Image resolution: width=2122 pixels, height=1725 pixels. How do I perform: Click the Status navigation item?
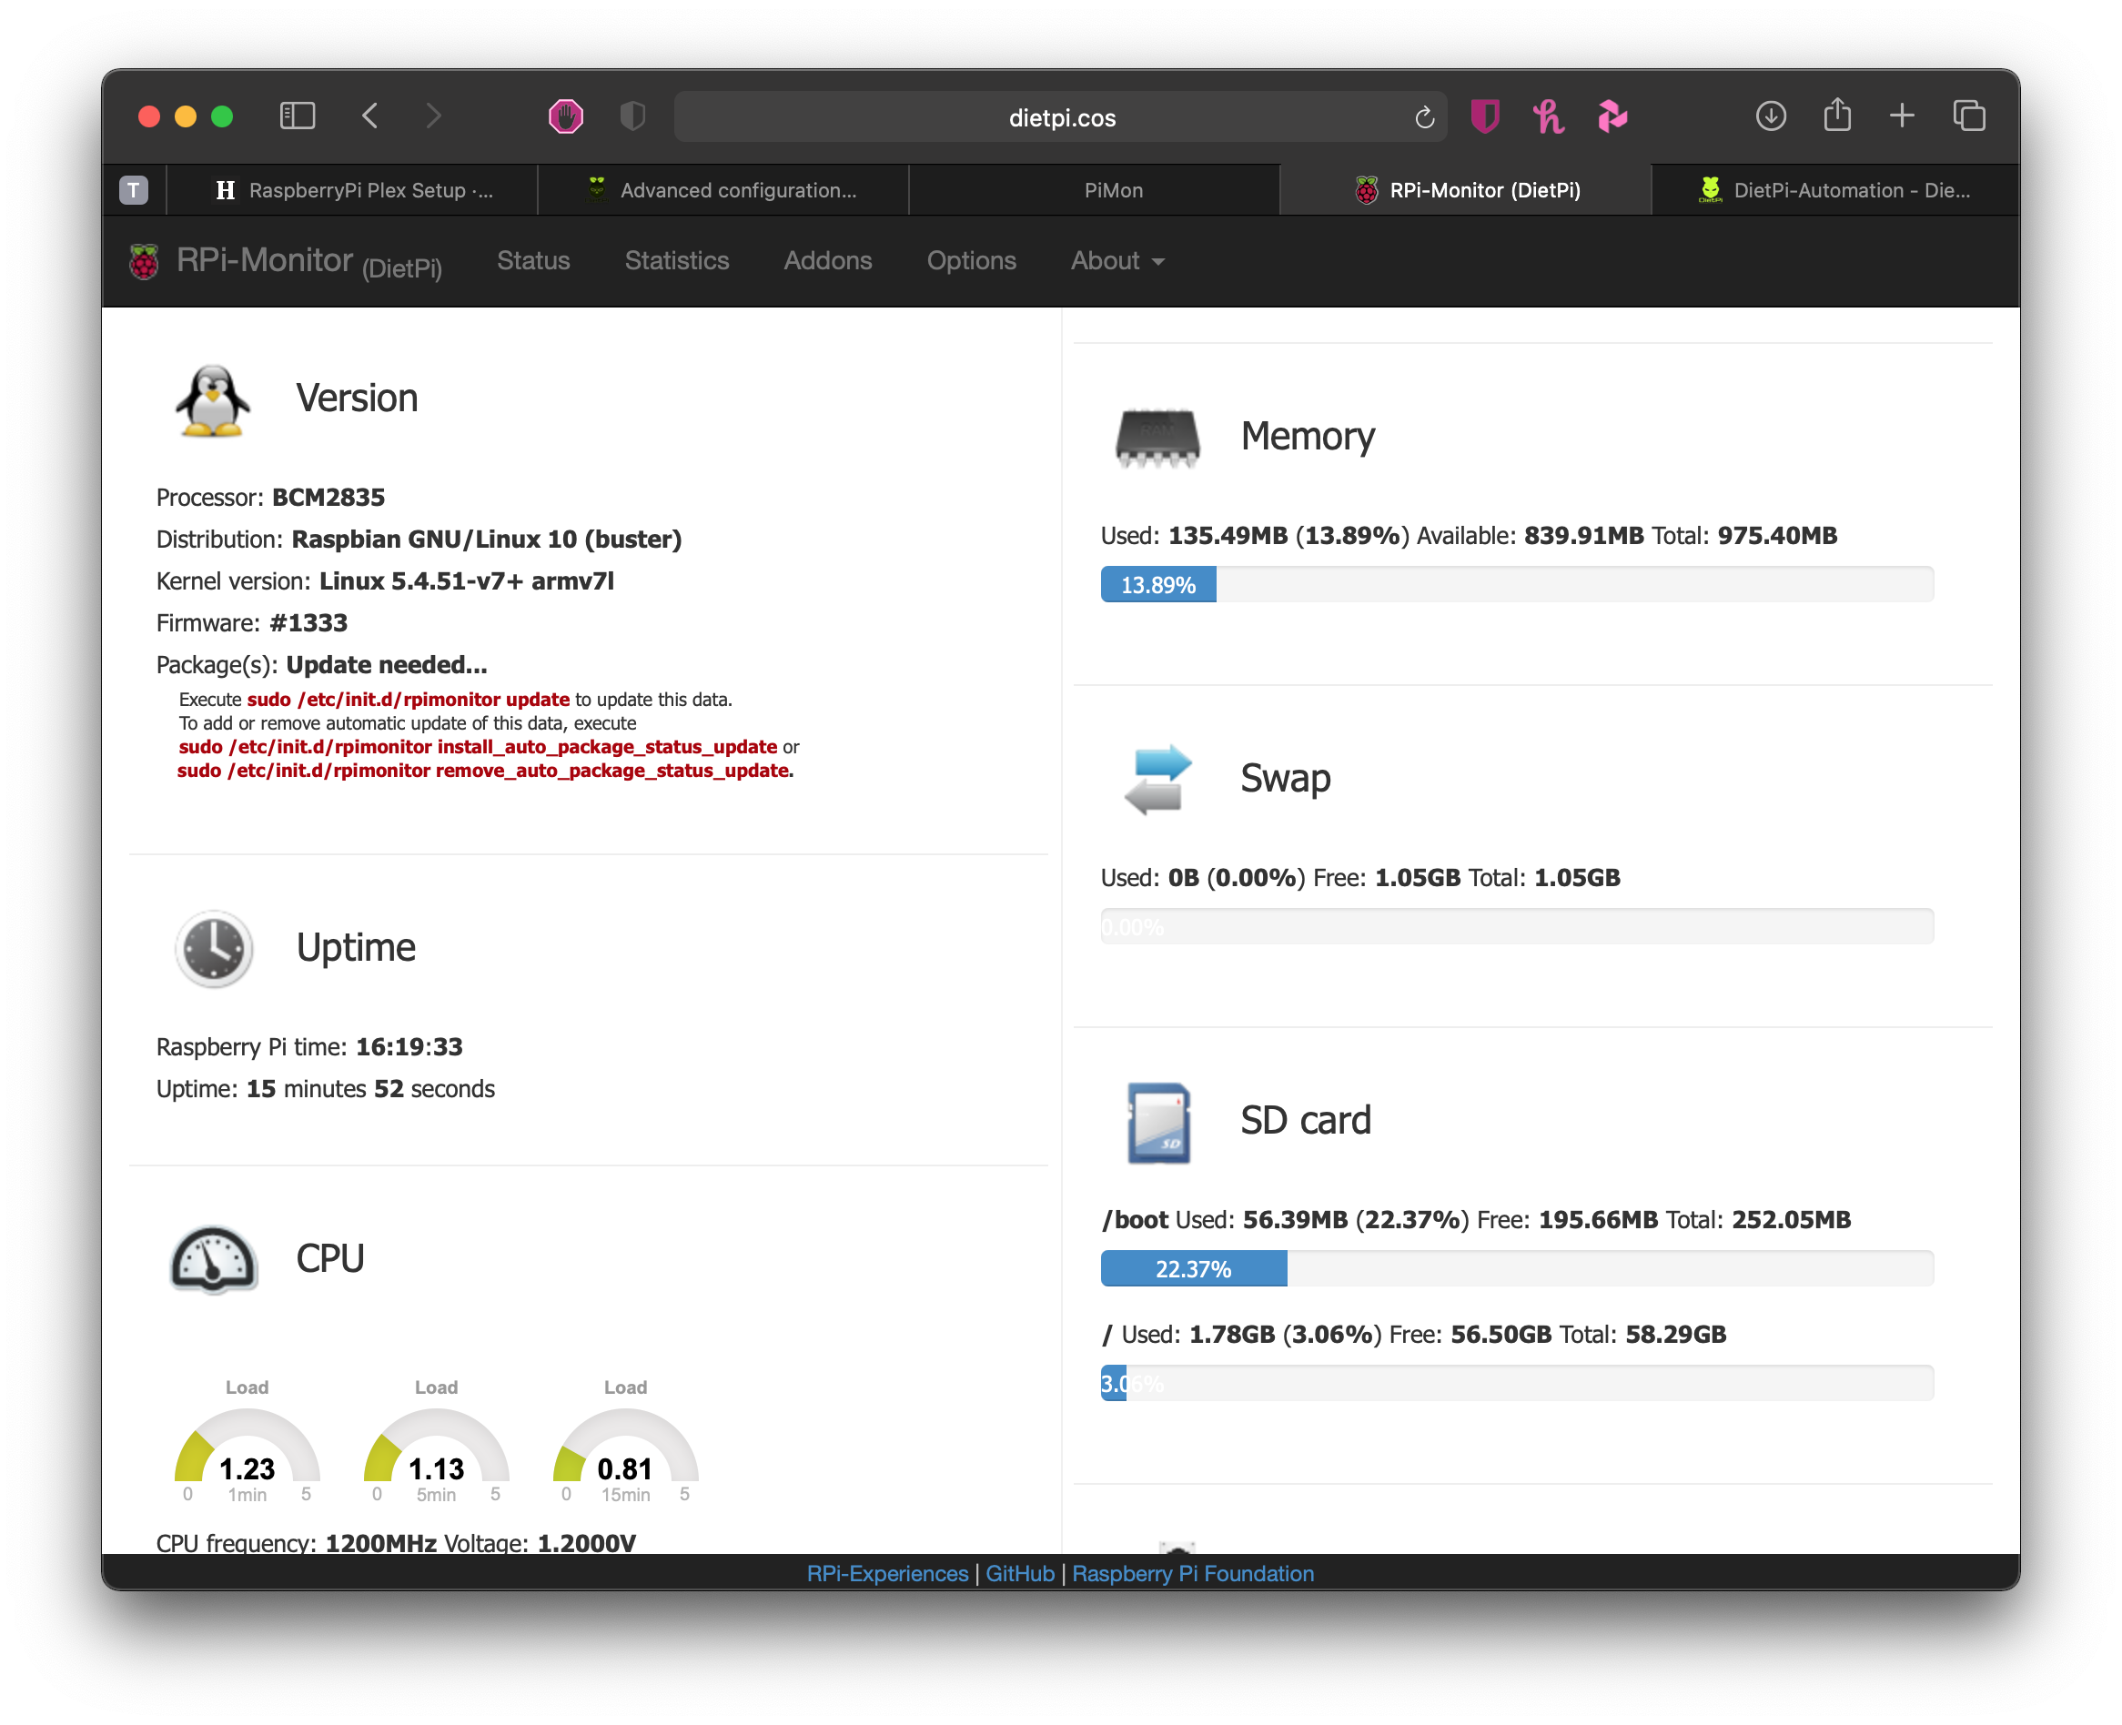(531, 260)
